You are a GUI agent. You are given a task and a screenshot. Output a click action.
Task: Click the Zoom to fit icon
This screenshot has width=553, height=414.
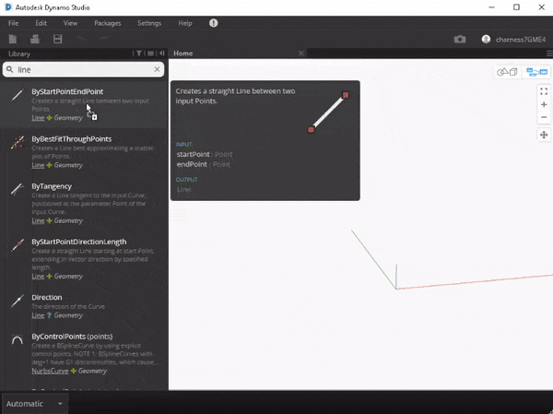point(544,91)
